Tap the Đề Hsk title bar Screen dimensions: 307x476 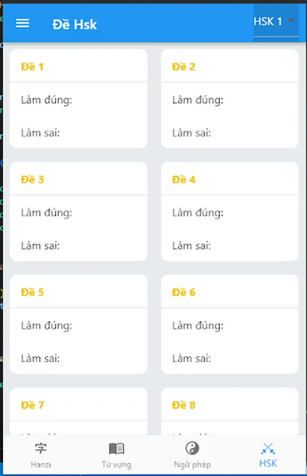75,24
